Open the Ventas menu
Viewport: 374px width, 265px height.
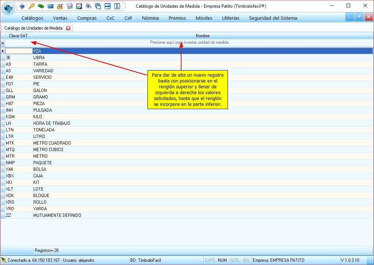coord(60,18)
